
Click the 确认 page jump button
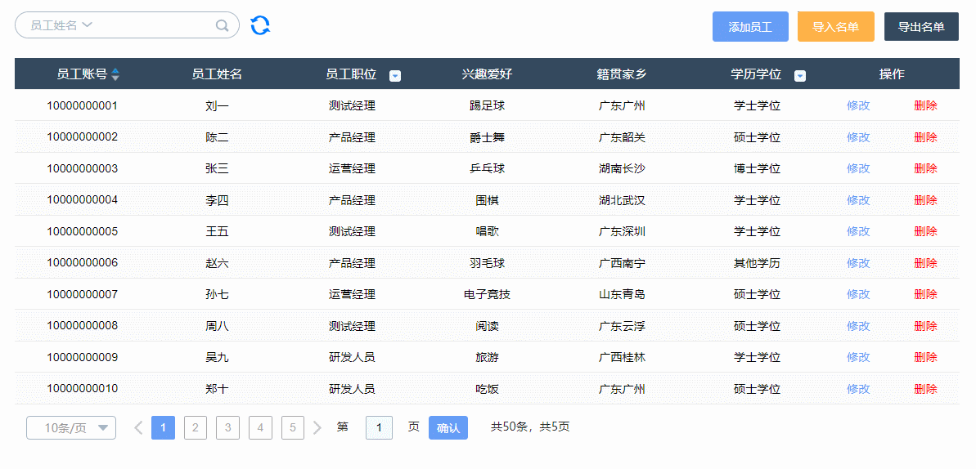(448, 428)
